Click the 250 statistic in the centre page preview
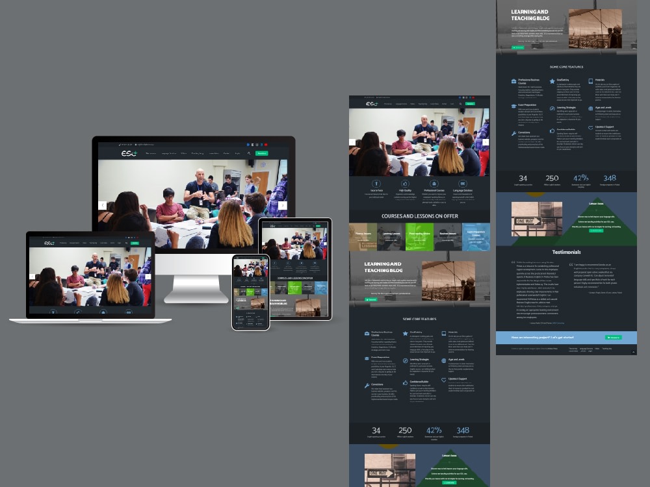Image resolution: width=650 pixels, height=487 pixels. pyautogui.click(x=405, y=431)
